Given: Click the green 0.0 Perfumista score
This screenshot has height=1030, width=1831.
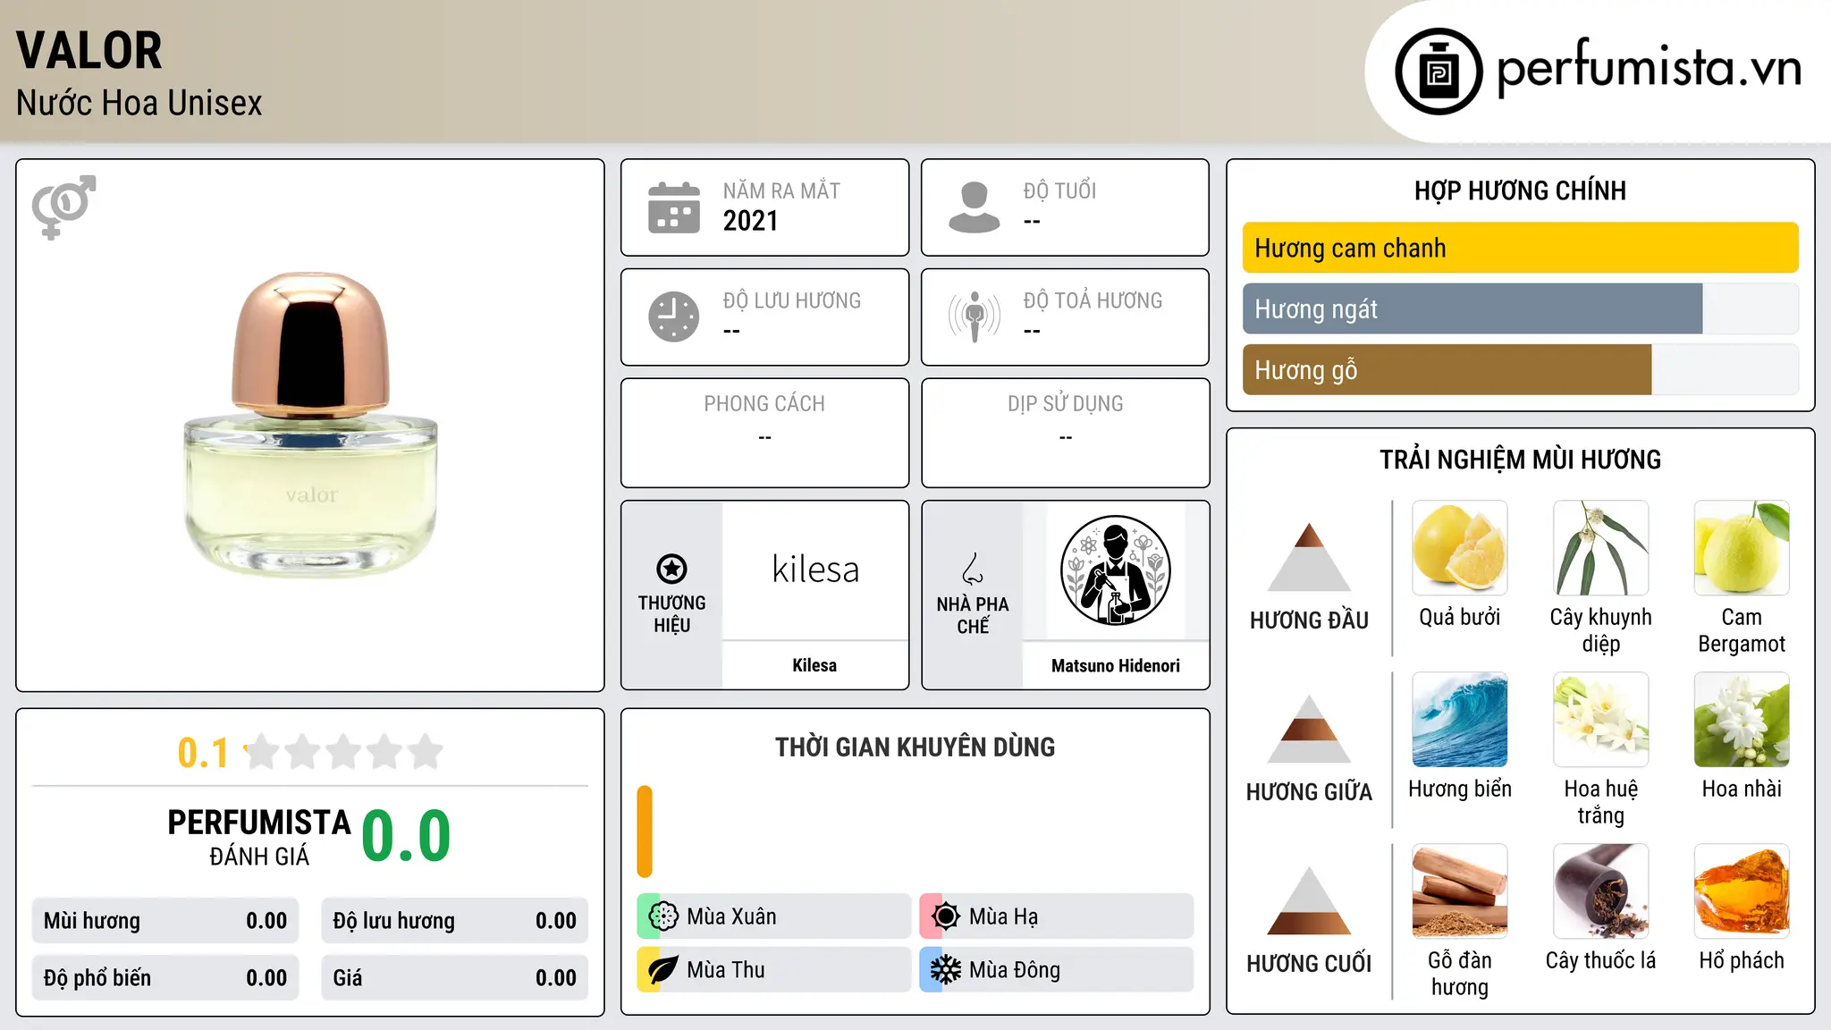Looking at the screenshot, I should coord(406,836).
